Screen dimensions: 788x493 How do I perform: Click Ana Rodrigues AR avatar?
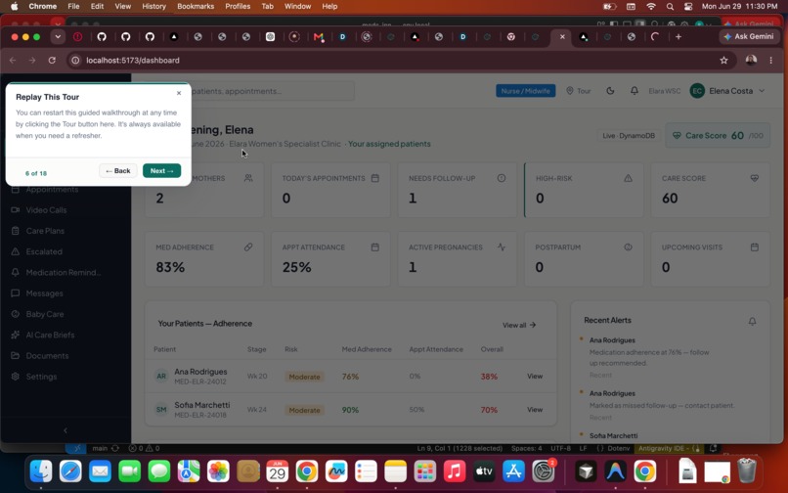tap(161, 377)
